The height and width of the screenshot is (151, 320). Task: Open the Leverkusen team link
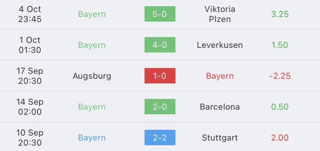point(220,45)
